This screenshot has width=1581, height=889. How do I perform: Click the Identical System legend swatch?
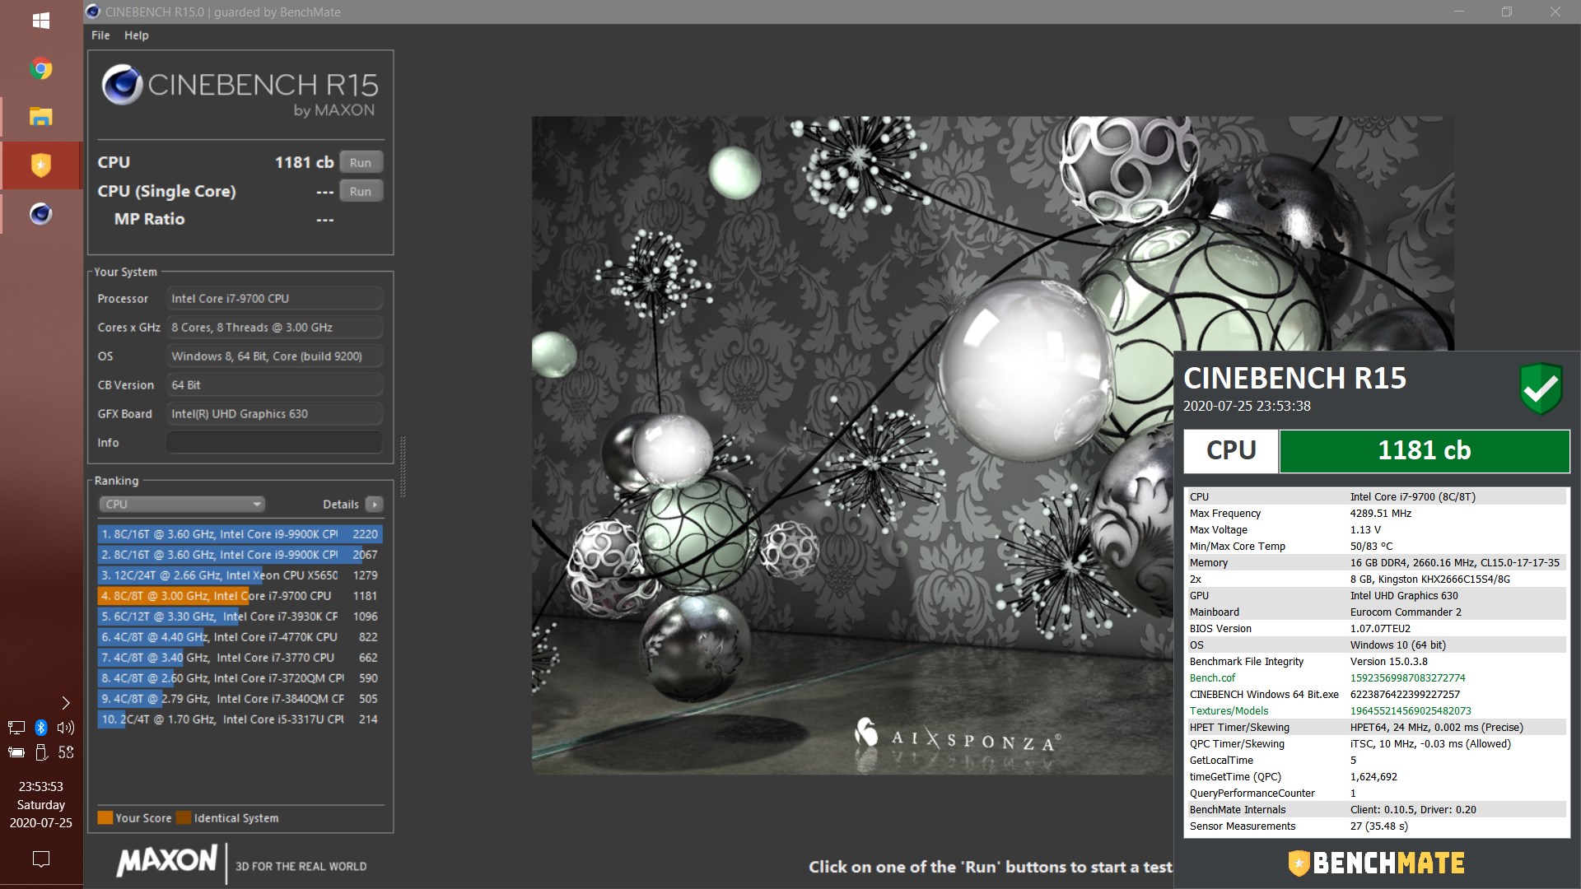184,817
